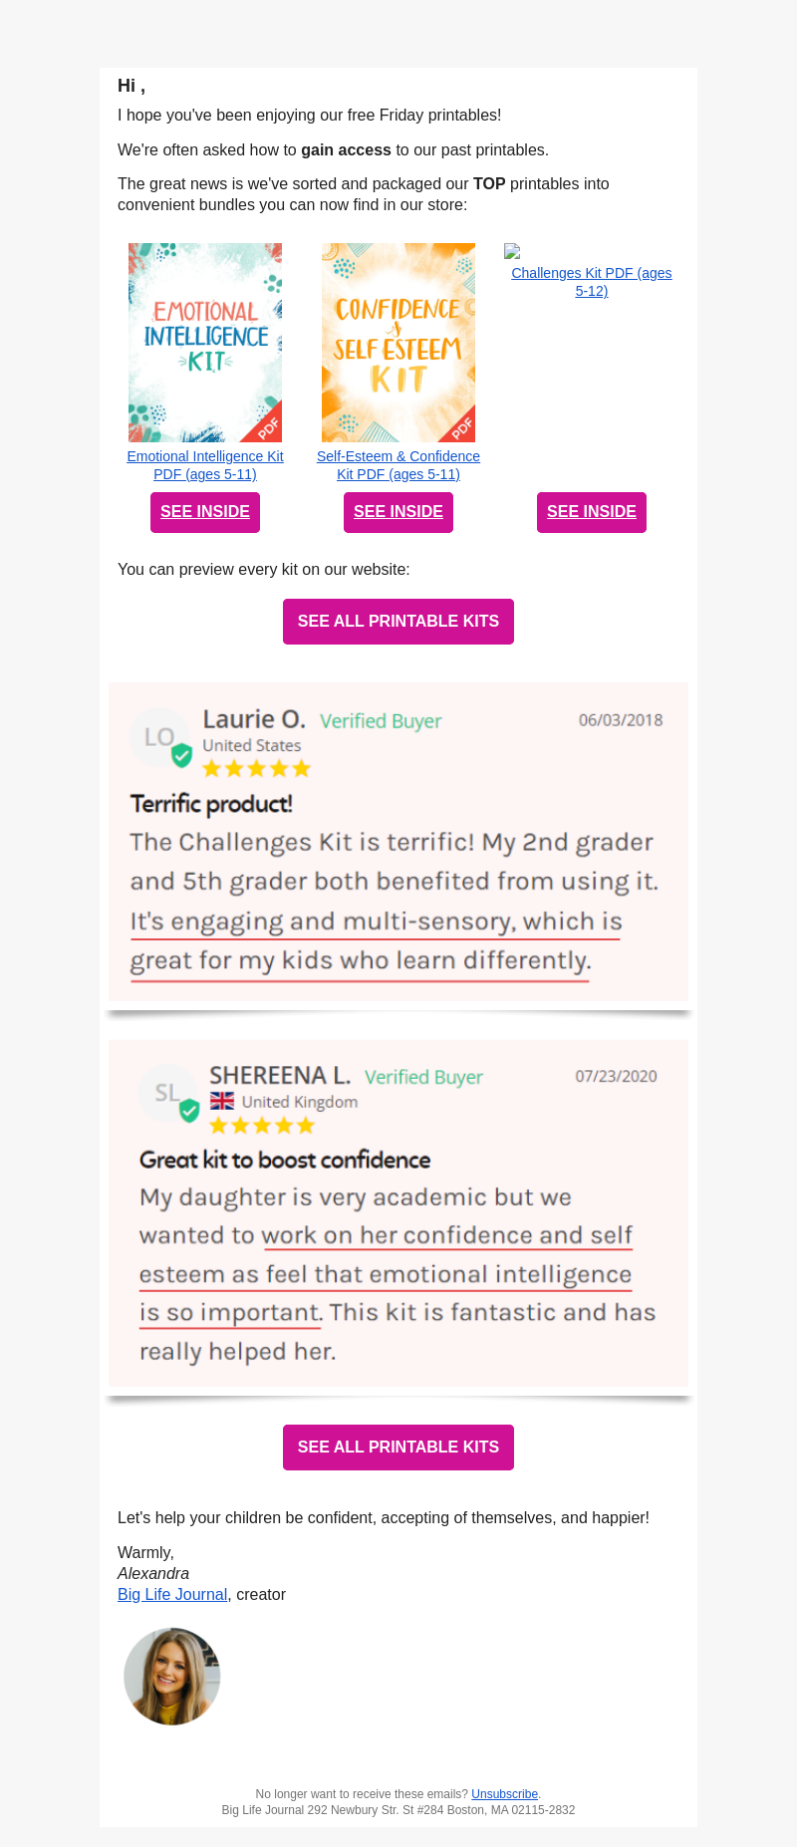Image resolution: width=797 pixels, height=1847 pixels.
Task: Open the Confidence Self Esteem Kit cover image
Action: 398,343
